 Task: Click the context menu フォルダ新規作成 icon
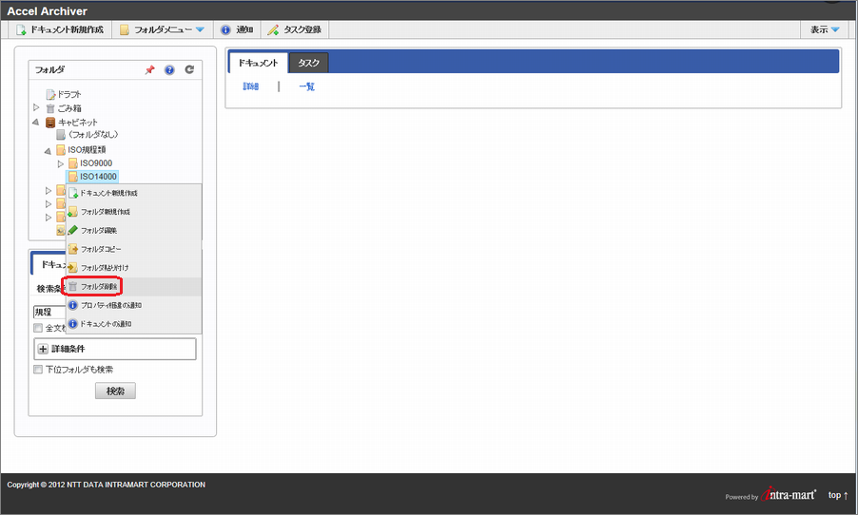pos(73,212)
